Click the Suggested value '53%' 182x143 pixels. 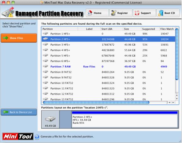[145, 45]
